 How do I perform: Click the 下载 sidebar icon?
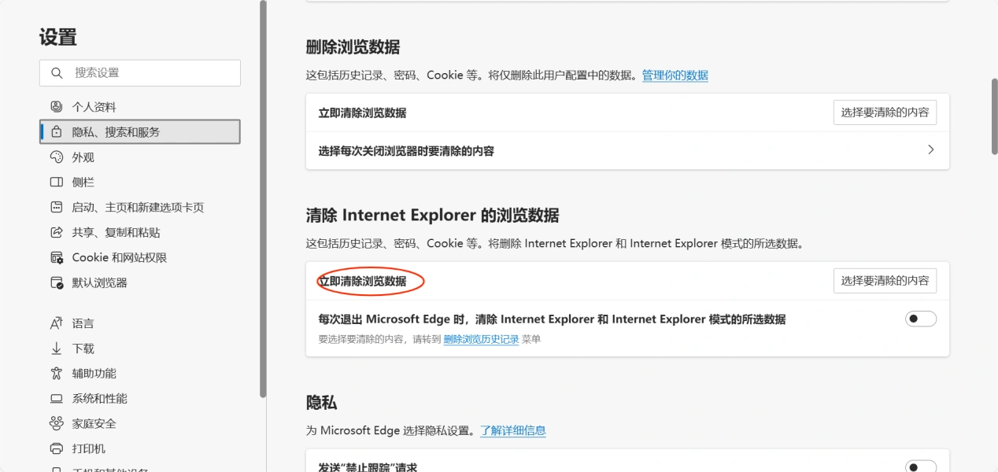click(x=55, y=348)
